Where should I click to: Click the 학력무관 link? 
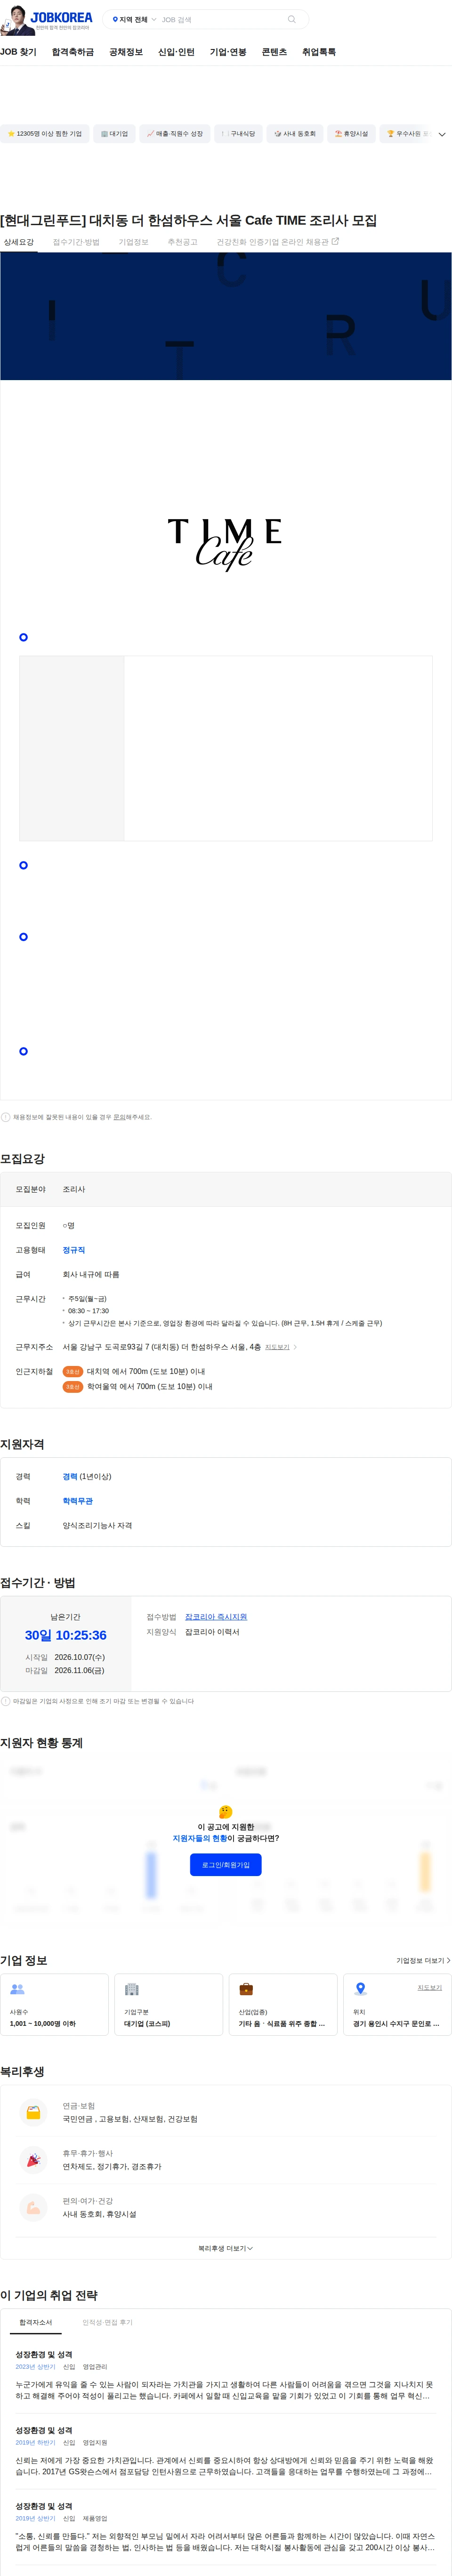click(x=78, y=1501)
